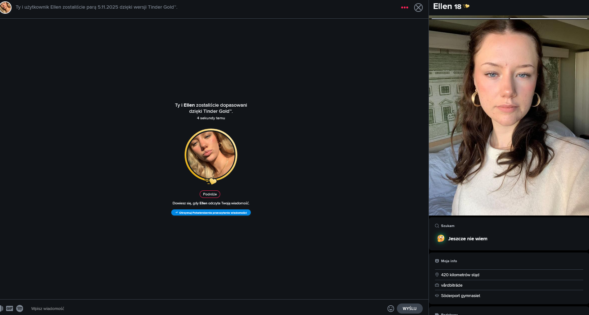The width and height of the screenshot is (589, 315).
Task: Close the conversation with the X icon
Action: (418, 8)
